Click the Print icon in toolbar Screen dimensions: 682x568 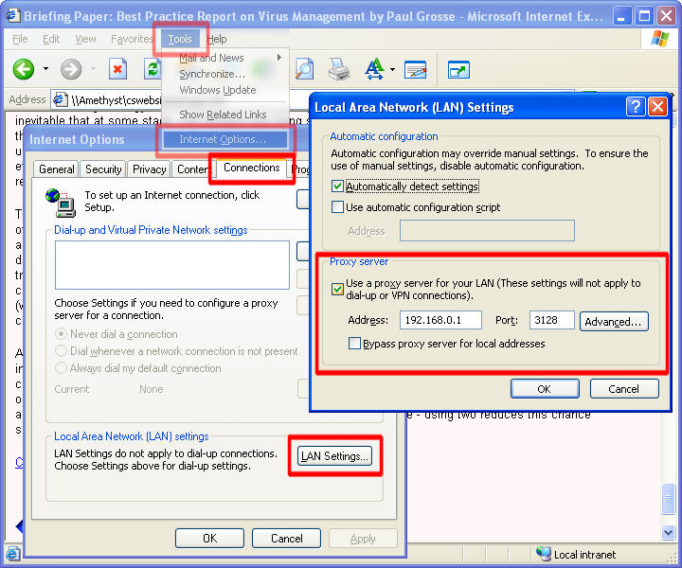339,69
